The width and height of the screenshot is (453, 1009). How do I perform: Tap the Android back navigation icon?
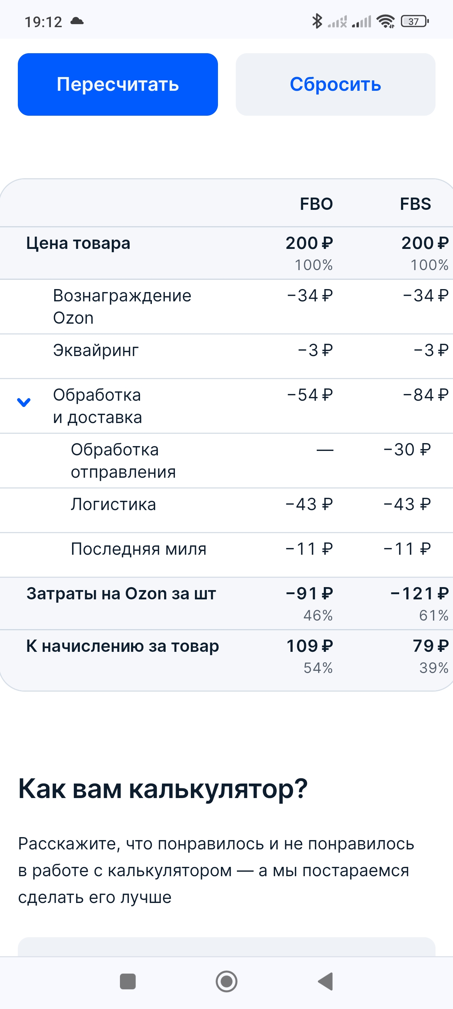pyautogui.click(x=326, y=981)
